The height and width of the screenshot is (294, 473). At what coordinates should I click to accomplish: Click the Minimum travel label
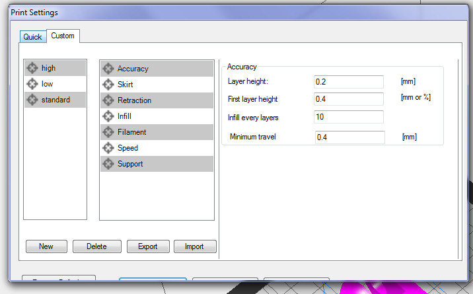click(253, 137)
